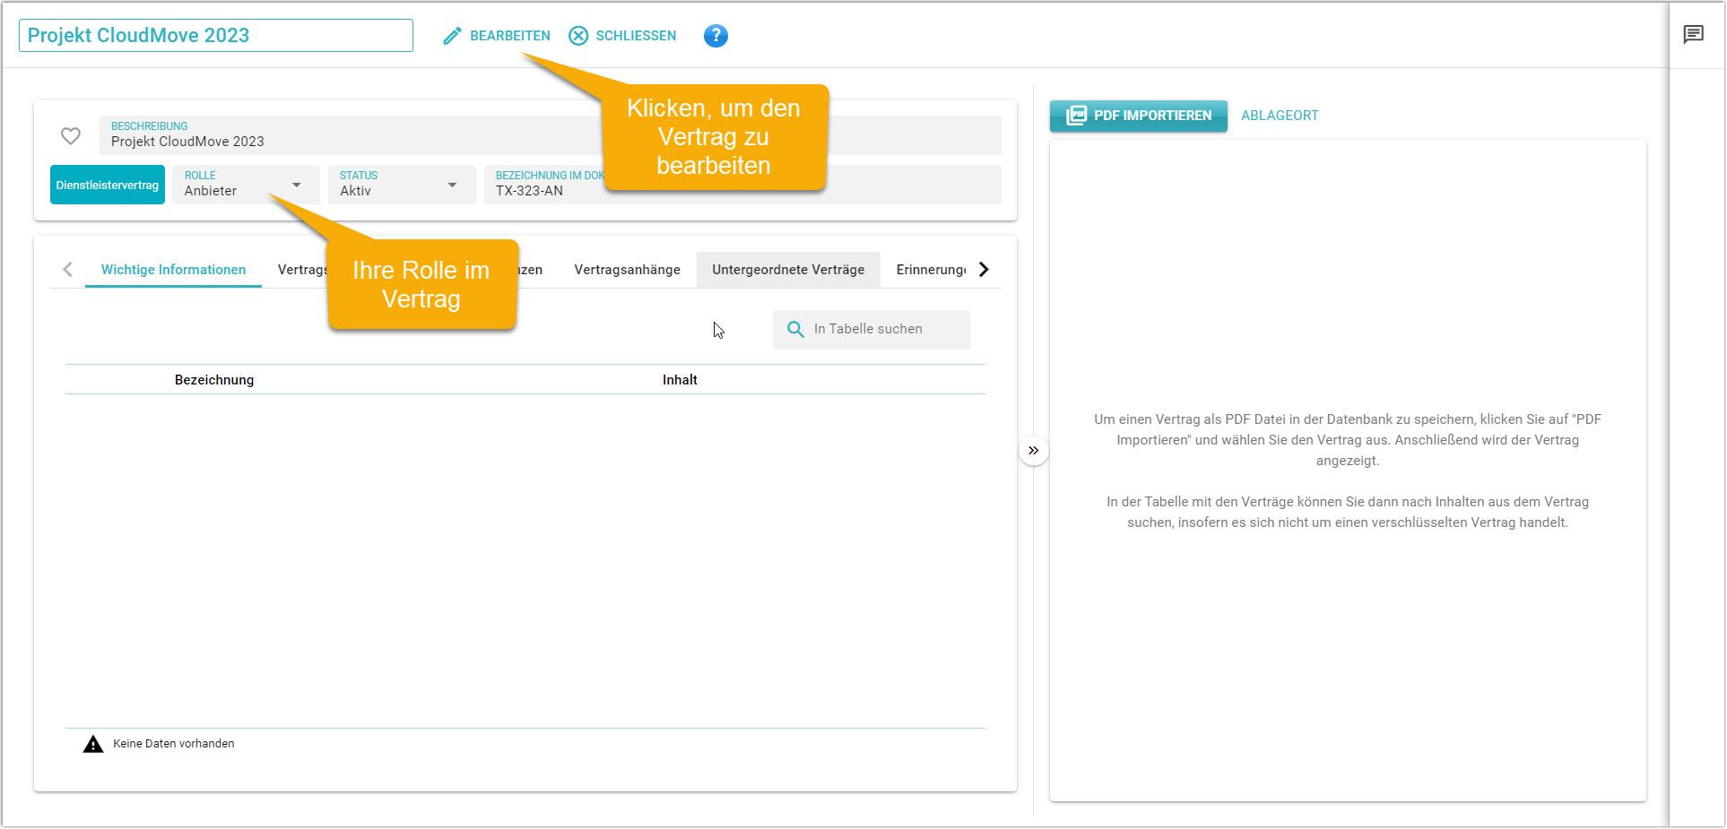Open the ABLAGEORT link
The height and width of the screenshot is (829, 1727).
pos(1280,116)
